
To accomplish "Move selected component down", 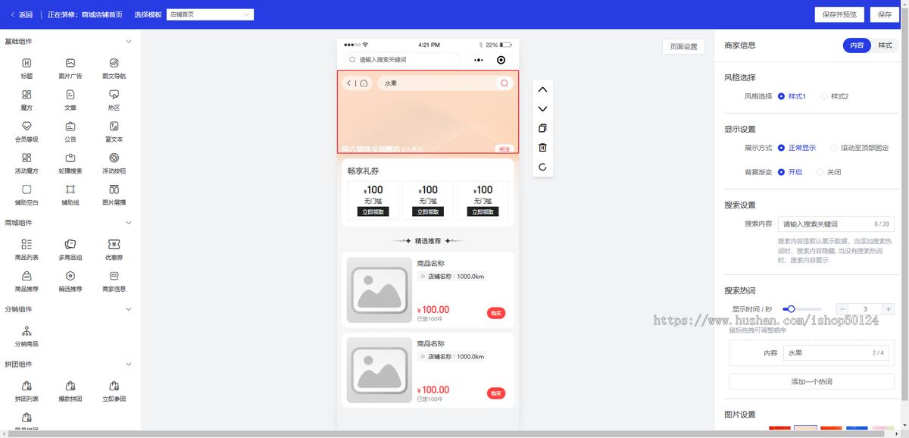I will pyautogui.click(x=542, y=109).
